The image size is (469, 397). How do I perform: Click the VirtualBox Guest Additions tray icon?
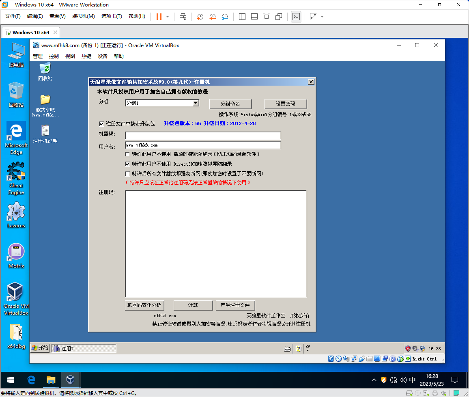(422, 349)
